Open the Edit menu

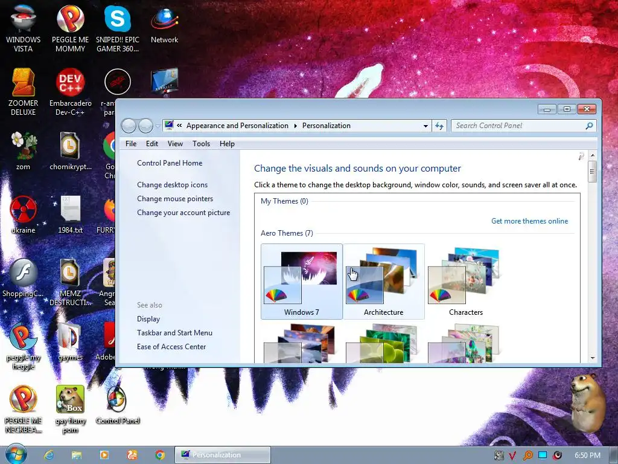click(151, 144)
